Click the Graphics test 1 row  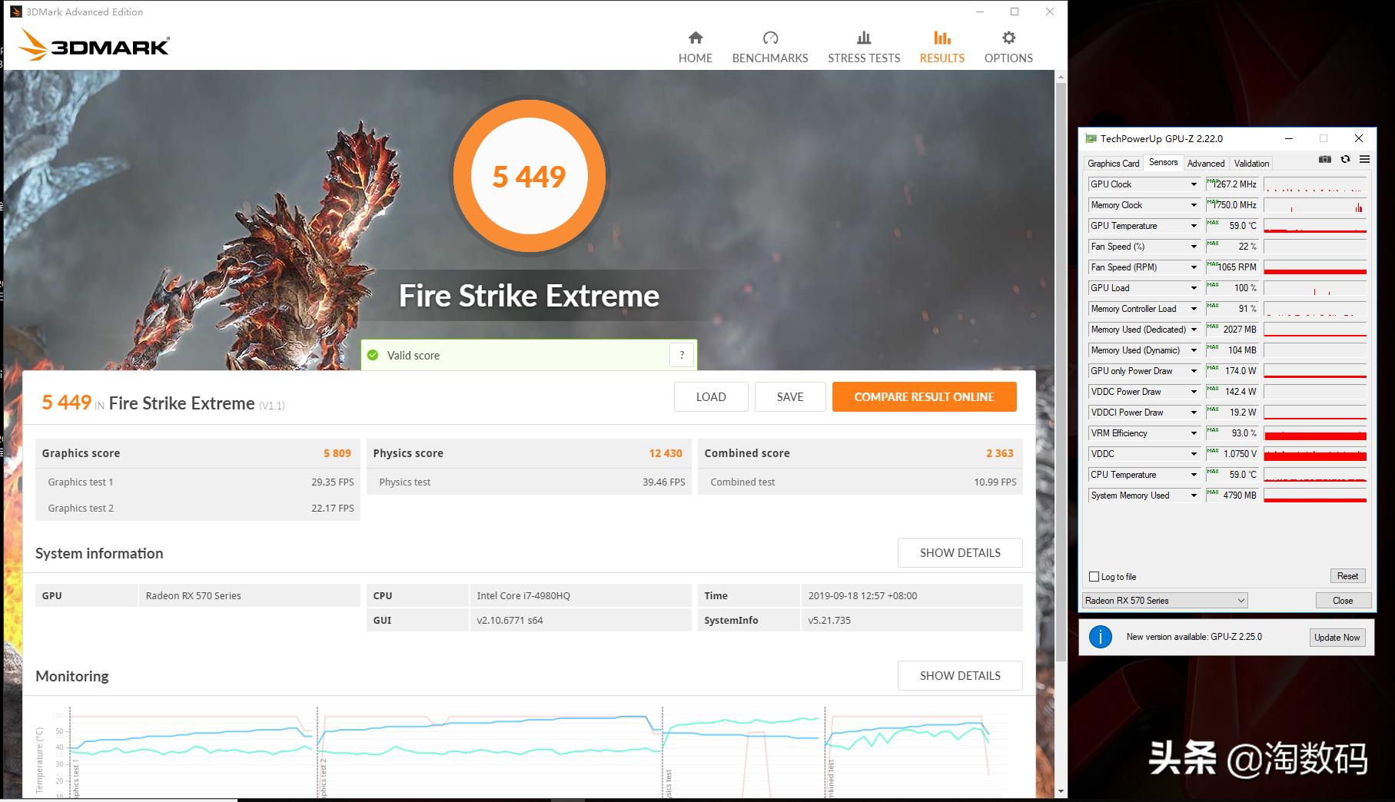coord(198,482)
